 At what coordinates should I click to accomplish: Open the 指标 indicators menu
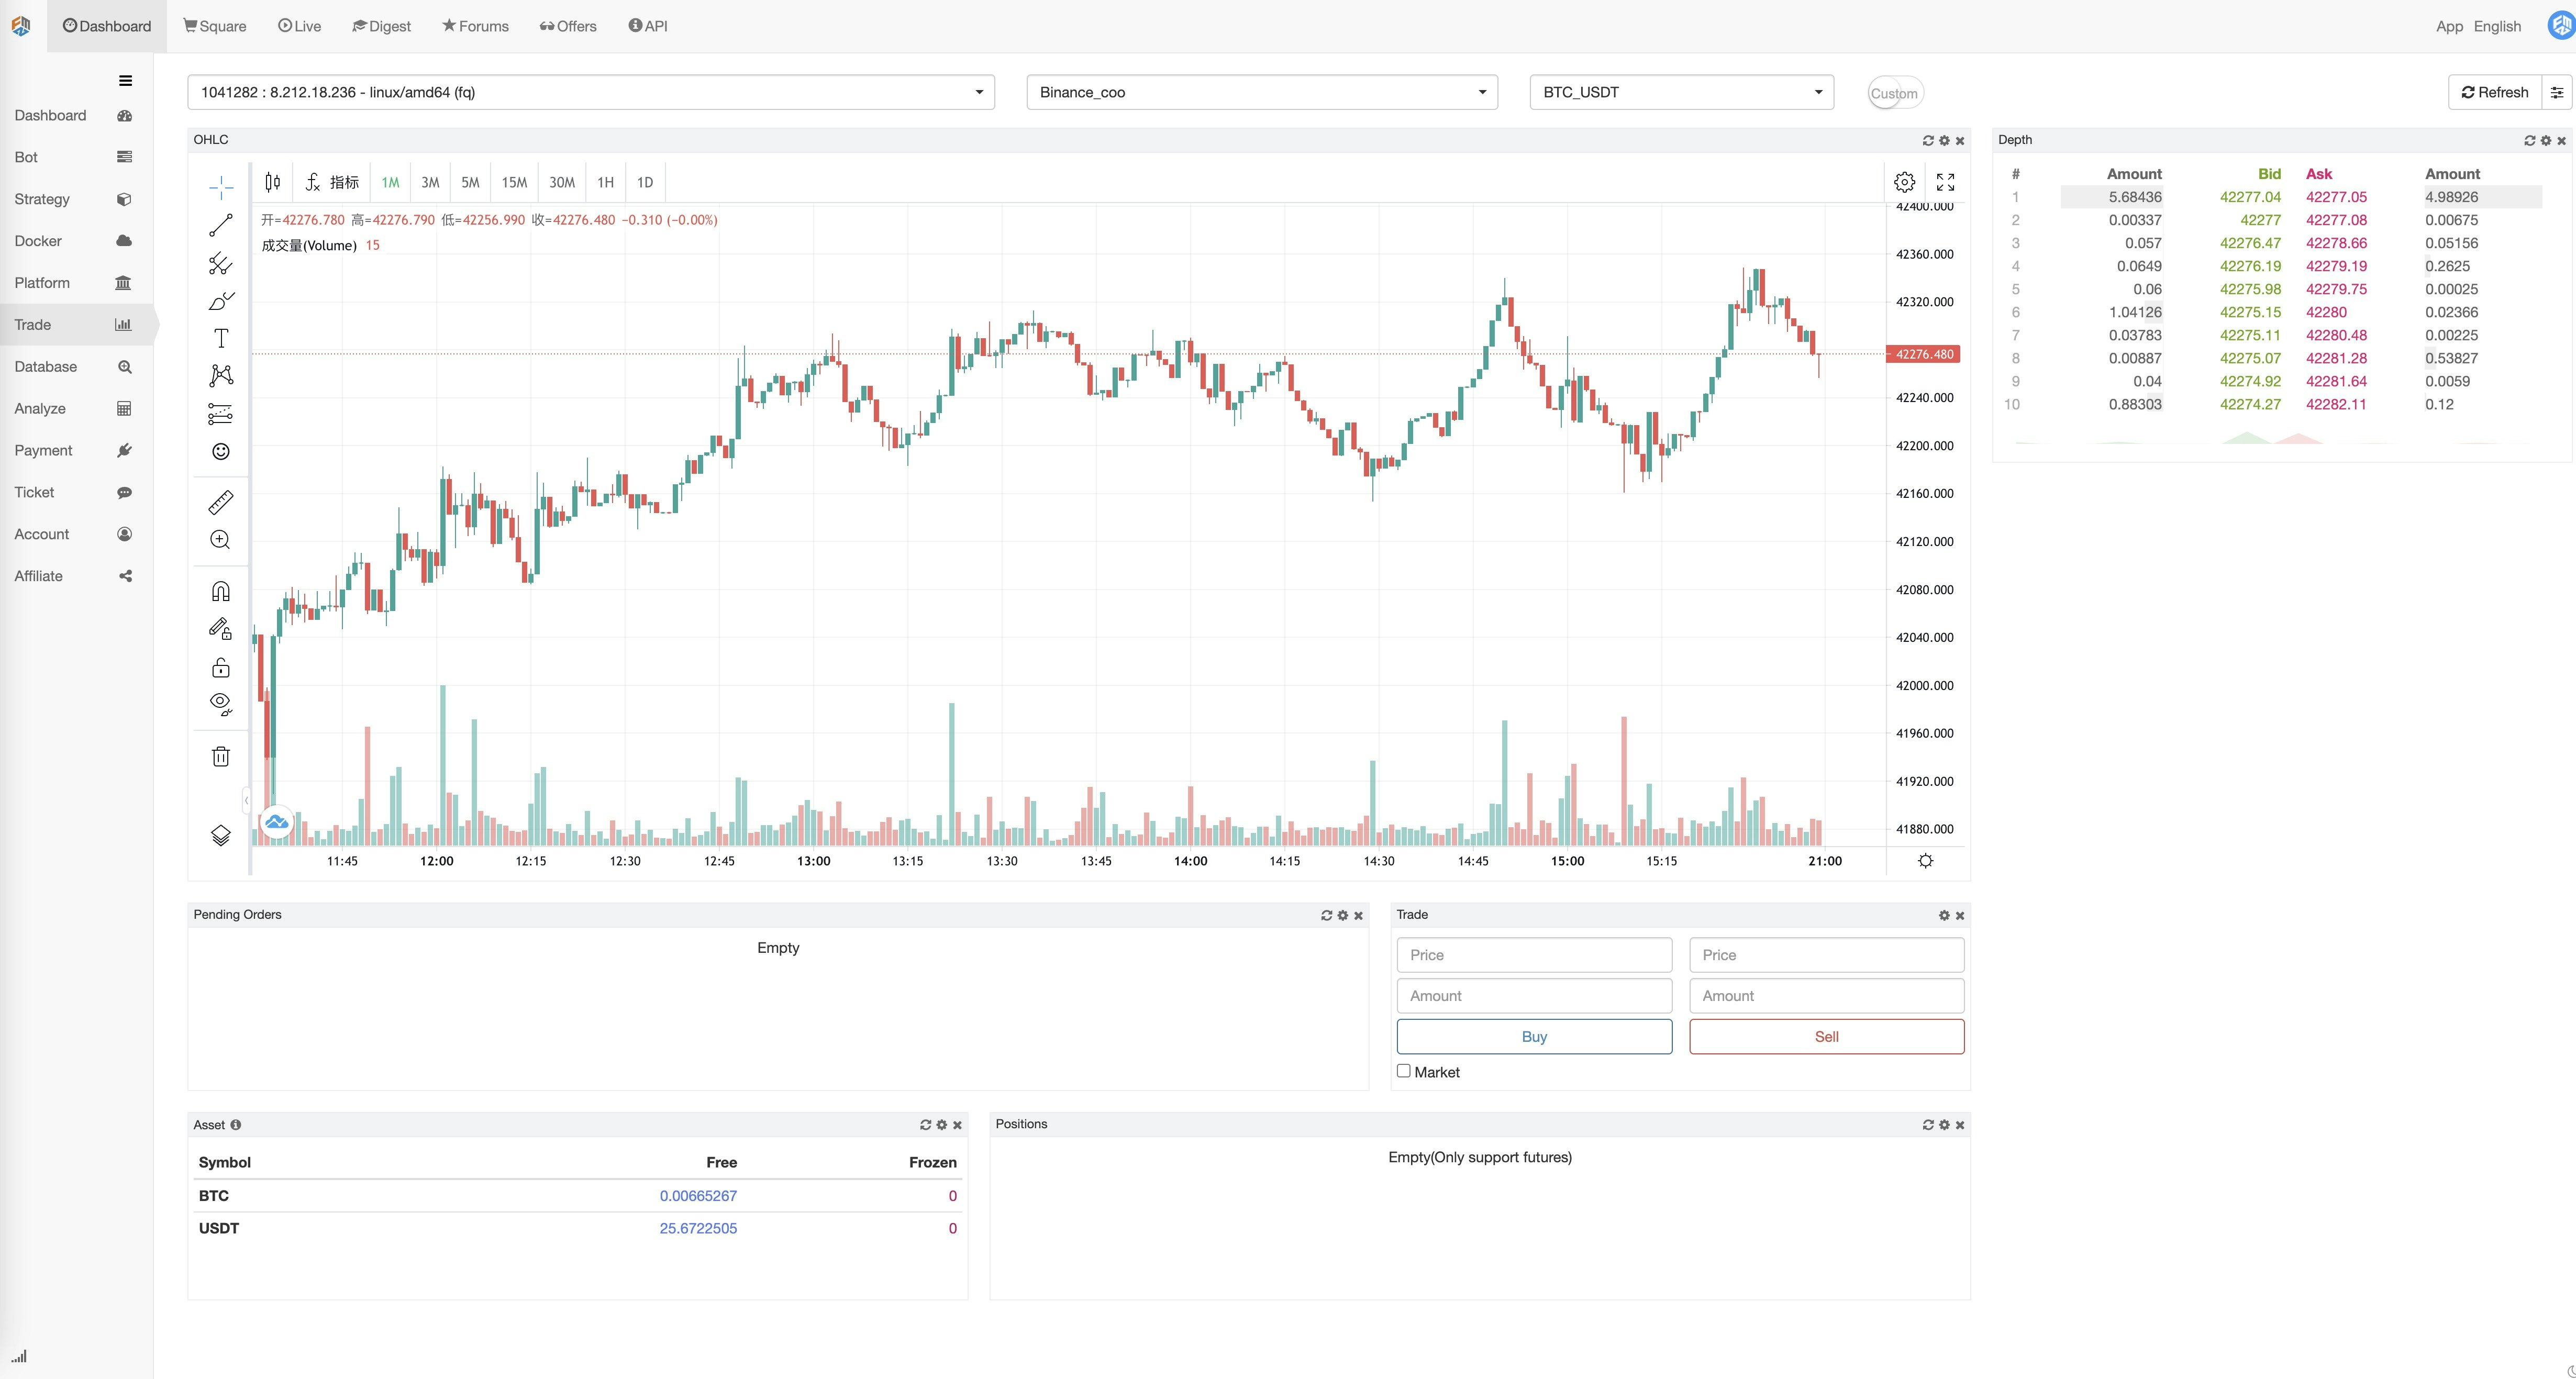[x=332, y=182]
